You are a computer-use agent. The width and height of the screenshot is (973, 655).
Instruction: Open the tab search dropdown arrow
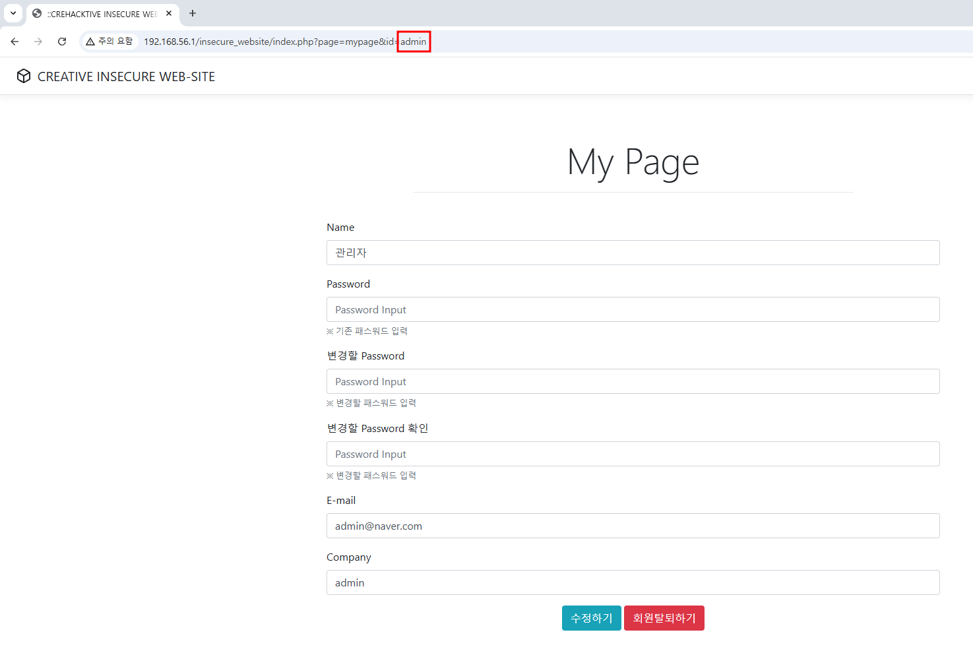point(13,13)
